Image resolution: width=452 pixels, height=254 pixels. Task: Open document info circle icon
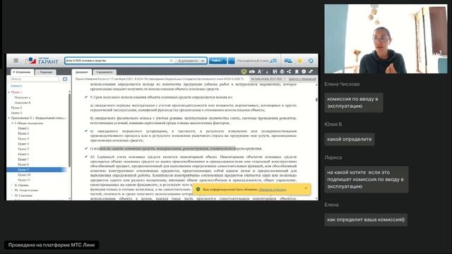point(304,71)
